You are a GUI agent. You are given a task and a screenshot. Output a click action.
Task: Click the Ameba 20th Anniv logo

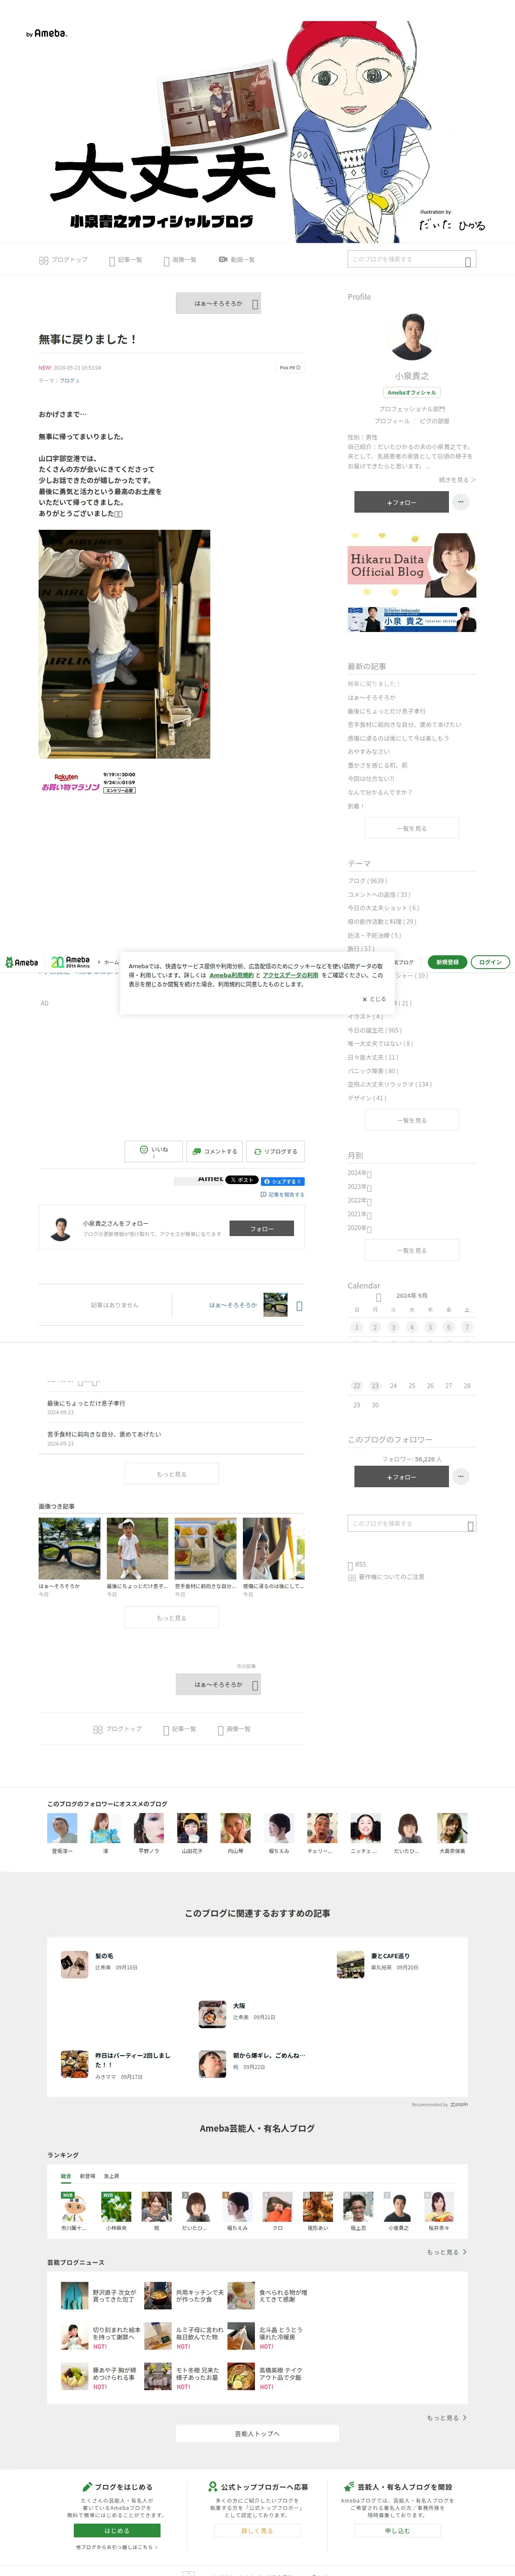pos(71,962)
